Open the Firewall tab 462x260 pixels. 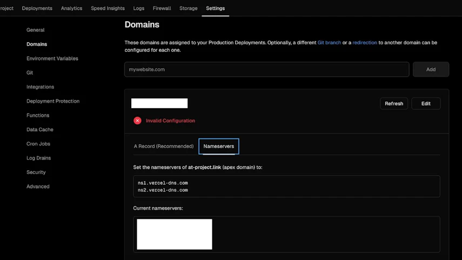(x=162, y=8)
